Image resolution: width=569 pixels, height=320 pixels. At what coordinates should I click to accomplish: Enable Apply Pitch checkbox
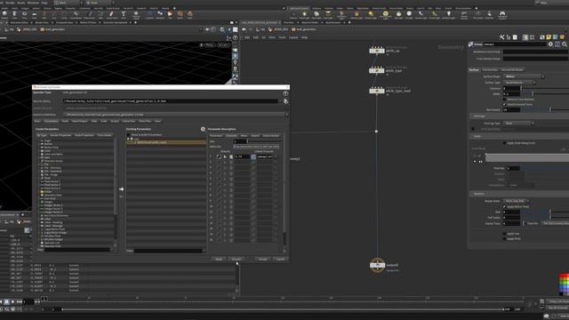coord(504,239)
